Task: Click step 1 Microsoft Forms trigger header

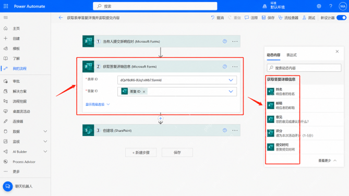Action: tap(161, 41)
